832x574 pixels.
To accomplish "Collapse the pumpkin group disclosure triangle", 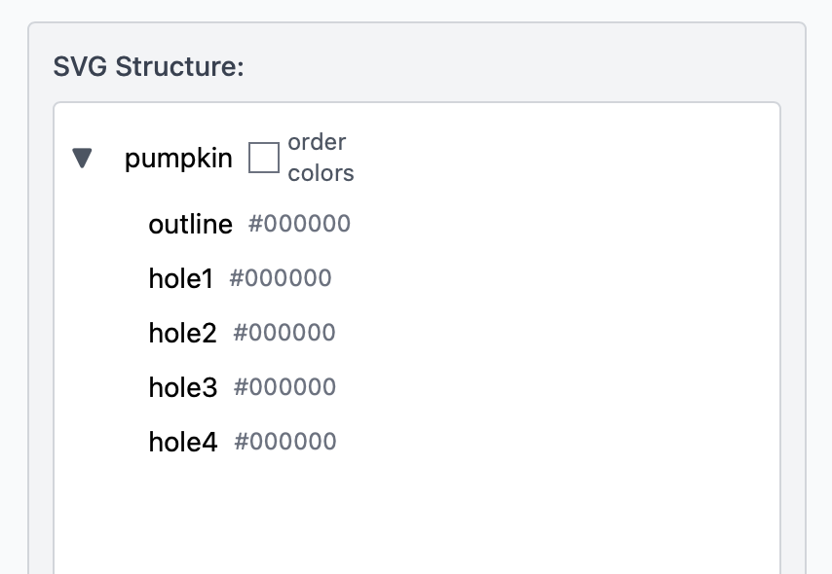I will click(83, 158).
